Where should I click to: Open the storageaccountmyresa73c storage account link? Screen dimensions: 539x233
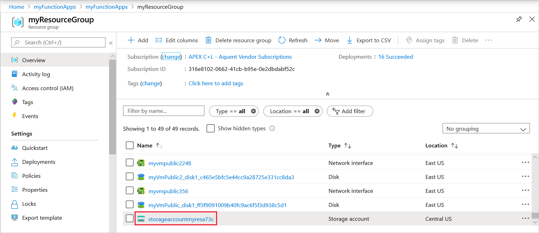click(x=181, y=219)
